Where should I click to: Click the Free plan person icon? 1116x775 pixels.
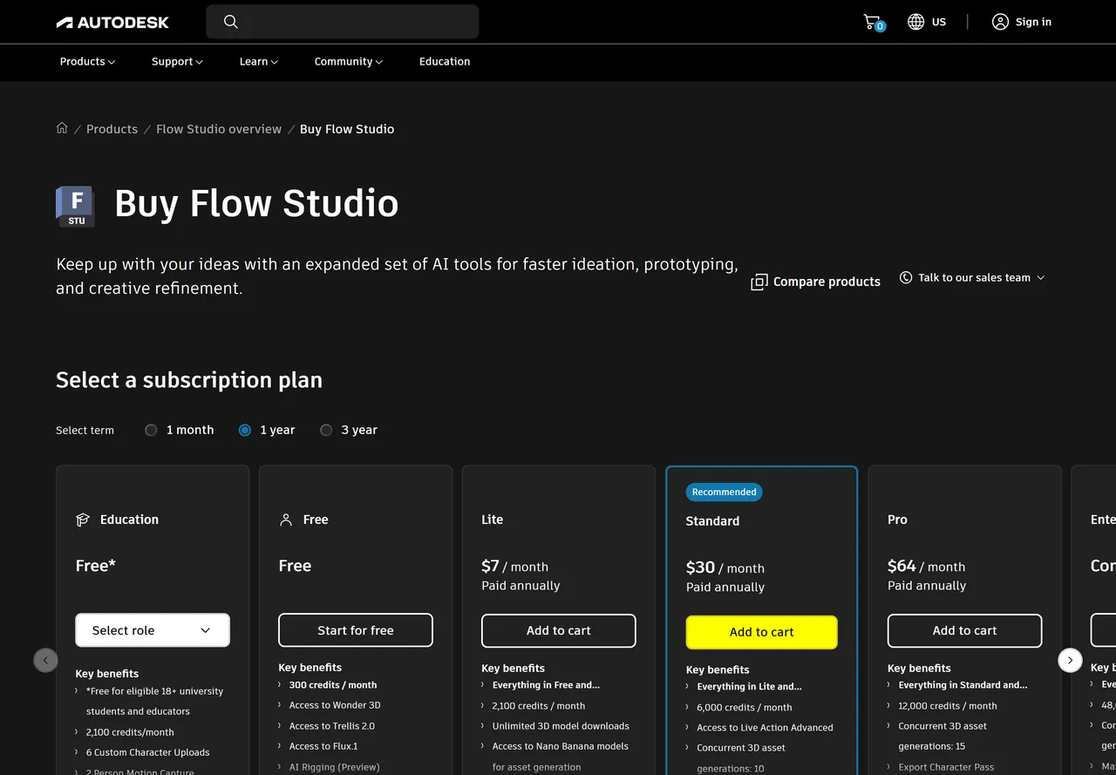tap(286, 520)
